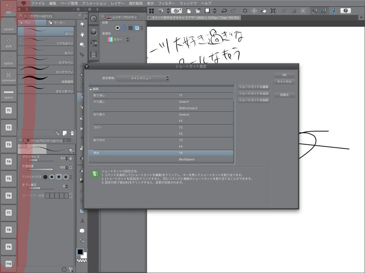This screenshot has height=273, width=365.
Task: Enable the Layer color effect icon
Action: click(x=137, y=28)
